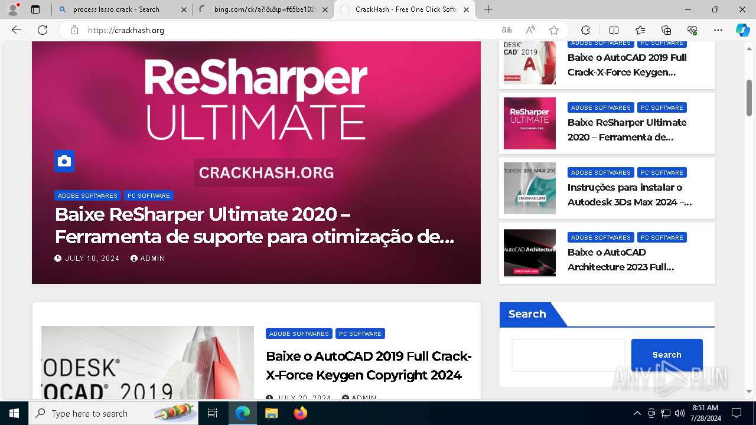Close the 'process lasso crack - Search' tab
This screenshot has height=425, width=756.
point(184,9)
